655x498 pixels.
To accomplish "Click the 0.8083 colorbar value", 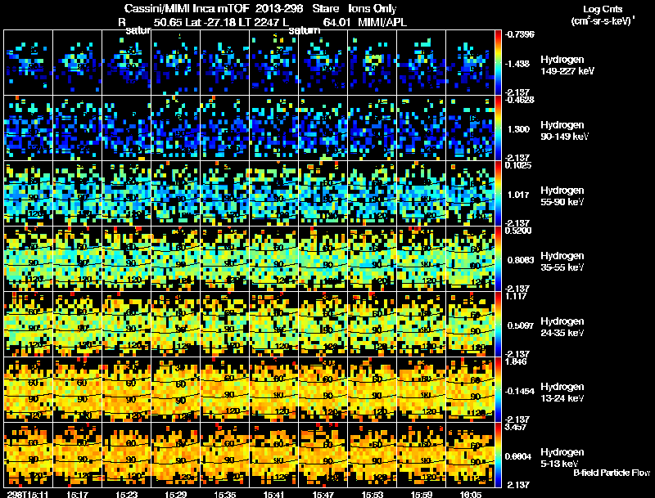I will point(521,260).
